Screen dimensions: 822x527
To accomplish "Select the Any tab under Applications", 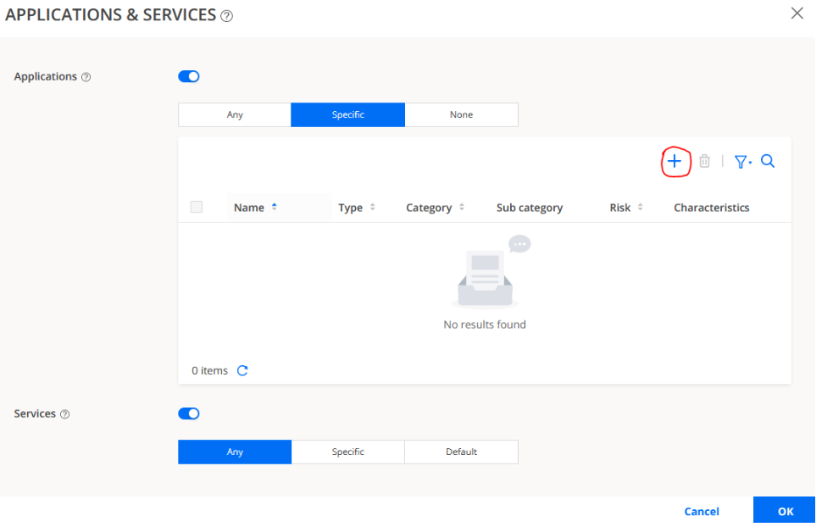I will [235, 114].
